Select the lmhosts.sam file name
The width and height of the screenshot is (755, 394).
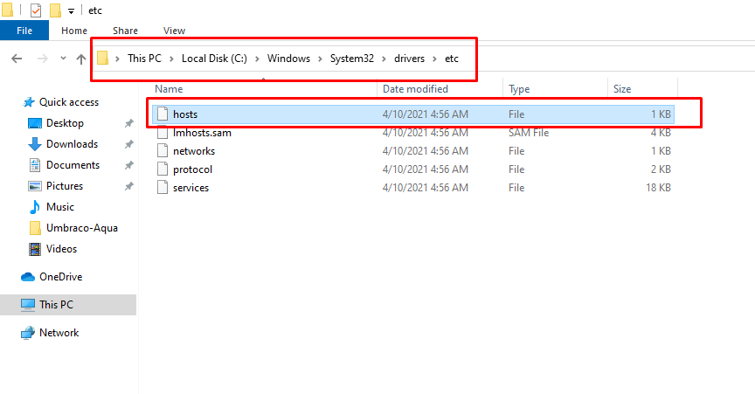tap(202, 133)
